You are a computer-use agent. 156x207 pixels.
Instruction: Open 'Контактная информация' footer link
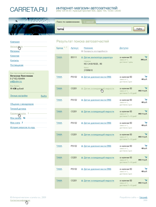(20, 200)
